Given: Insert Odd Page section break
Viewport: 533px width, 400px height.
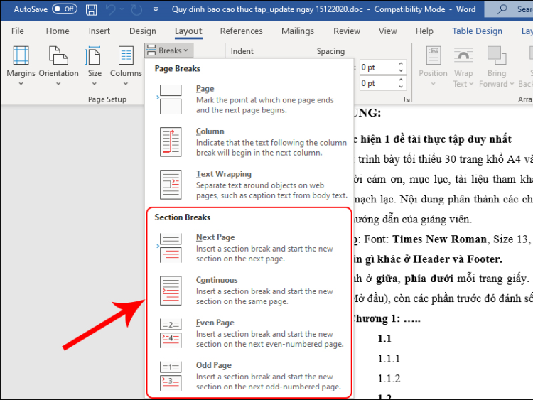Looking at the screenshot, I should 249,376.
